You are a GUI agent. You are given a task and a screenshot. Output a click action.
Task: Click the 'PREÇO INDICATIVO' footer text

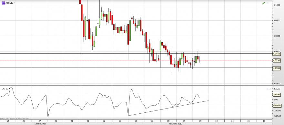tap(7, 119)
